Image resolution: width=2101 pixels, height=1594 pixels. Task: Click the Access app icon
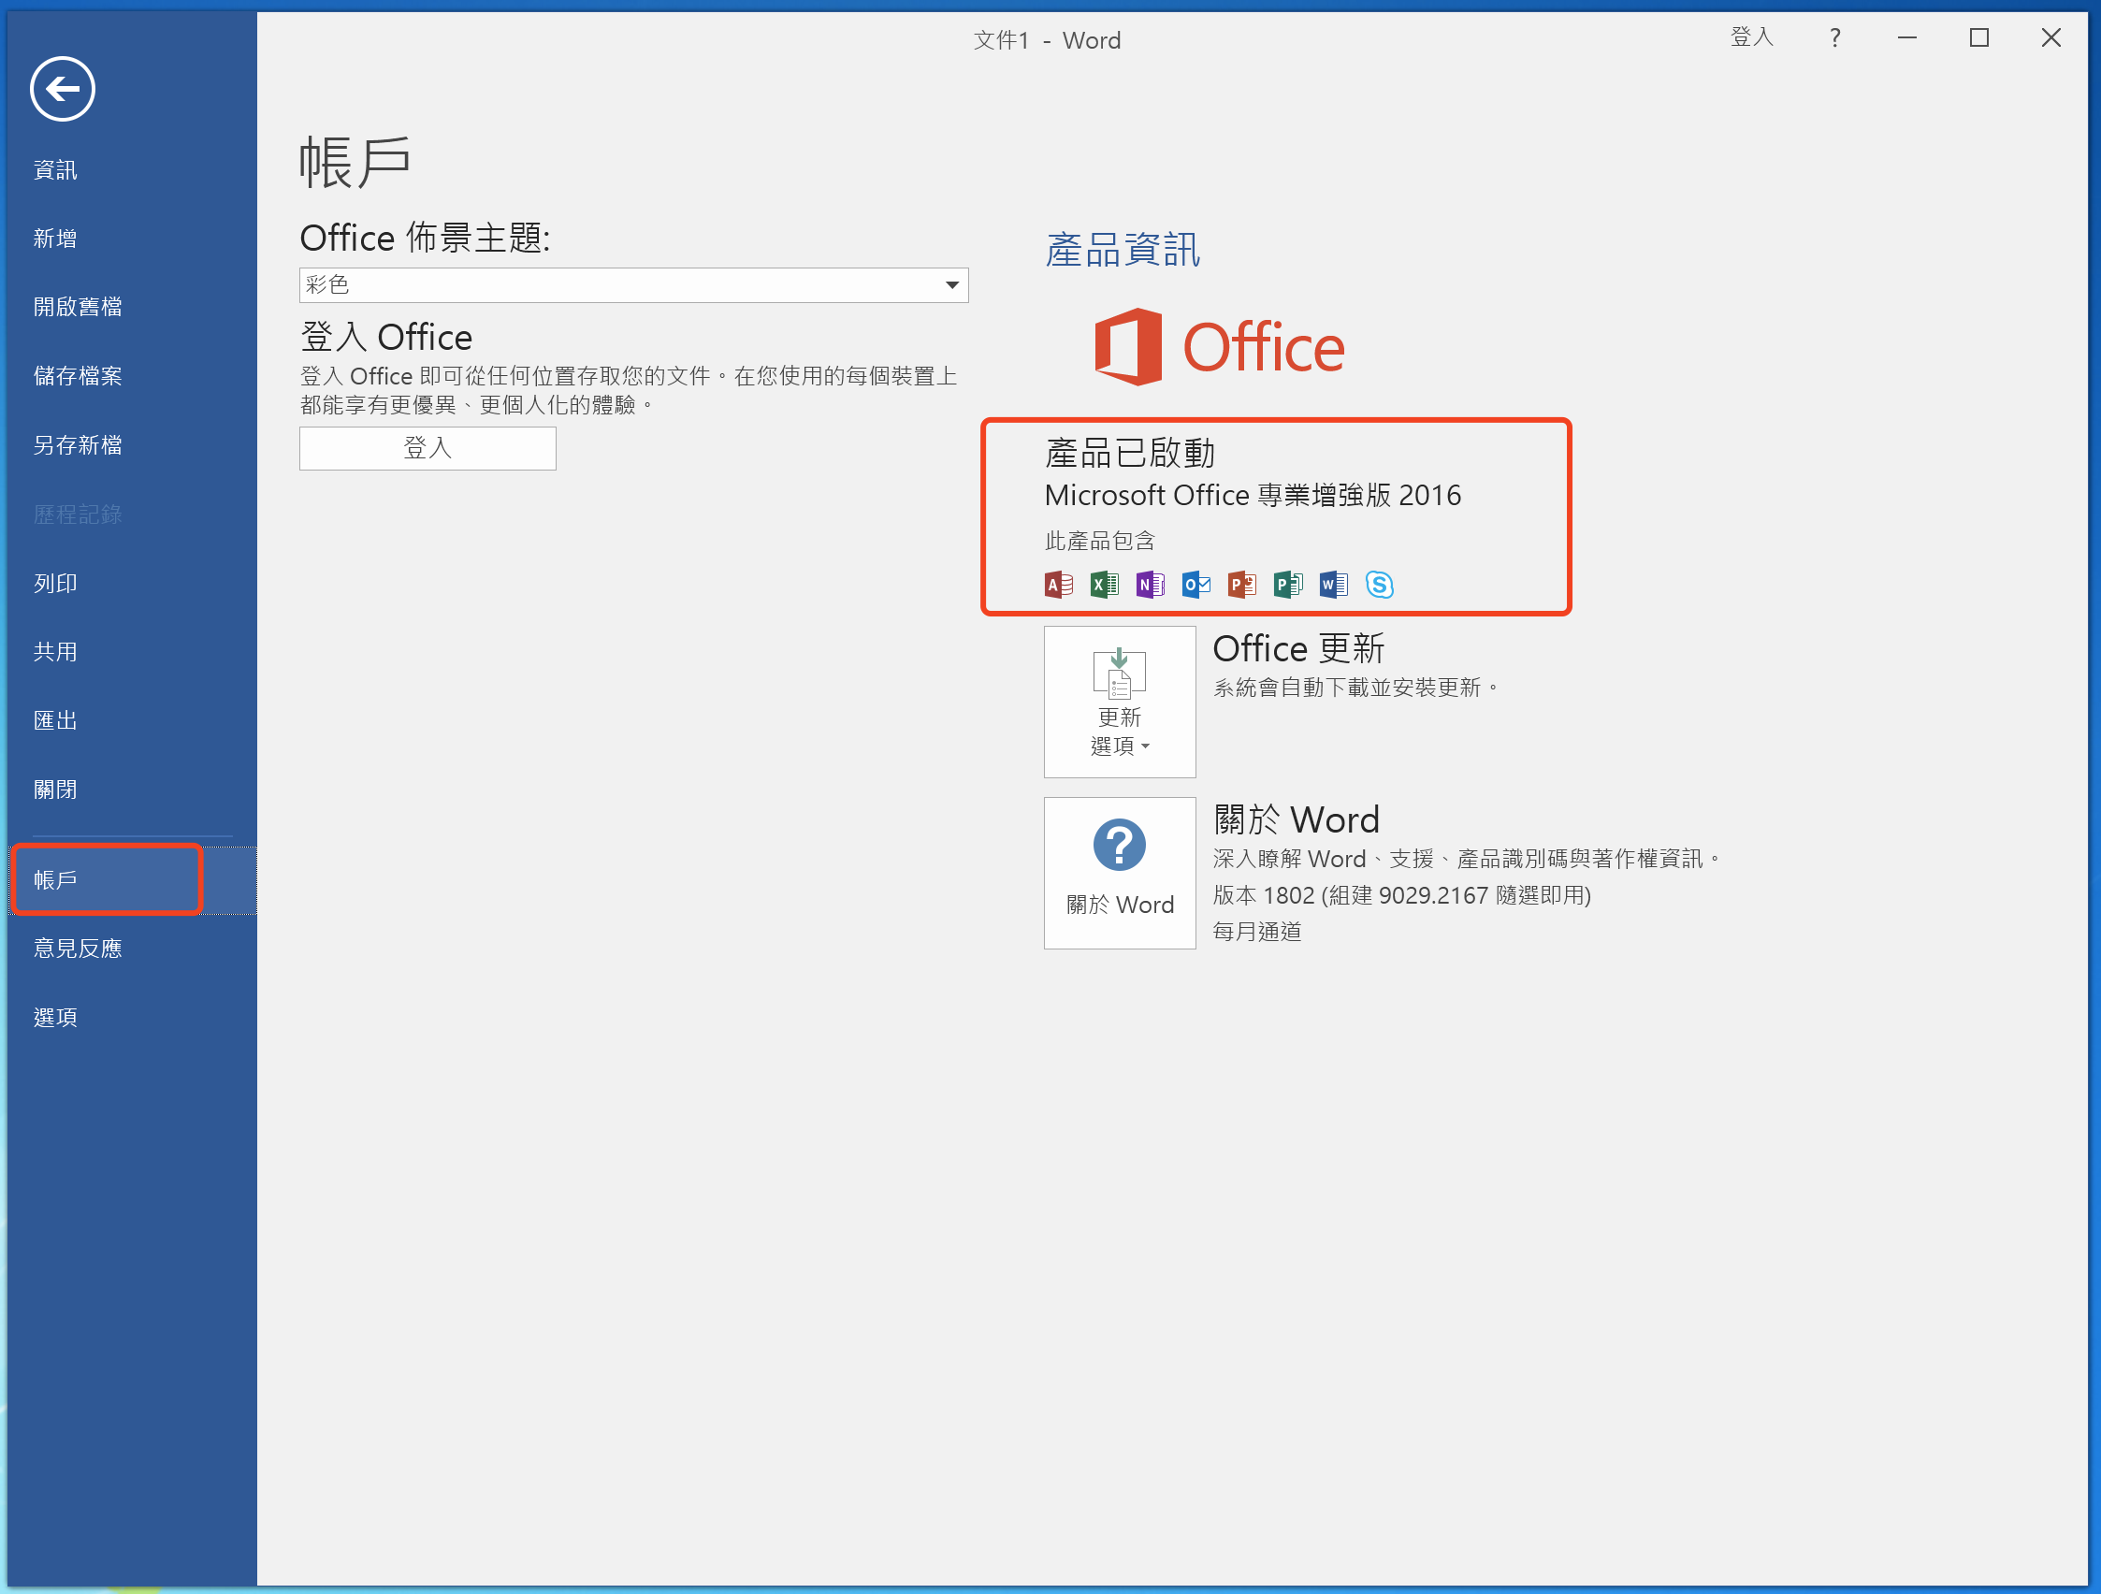pos(1058,585)
